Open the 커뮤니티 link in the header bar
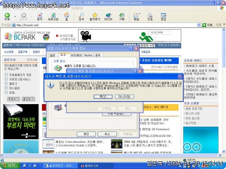Viewport: 226px width, 169px height. click(x=163, y=45)
